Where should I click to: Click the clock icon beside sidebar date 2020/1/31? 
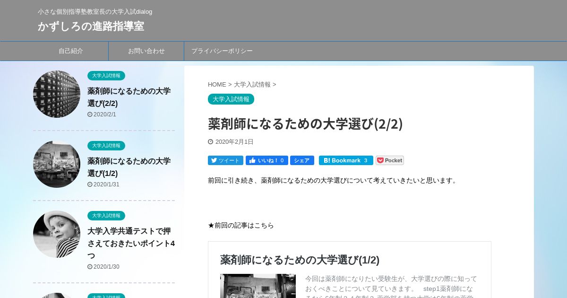coord(90,184)
